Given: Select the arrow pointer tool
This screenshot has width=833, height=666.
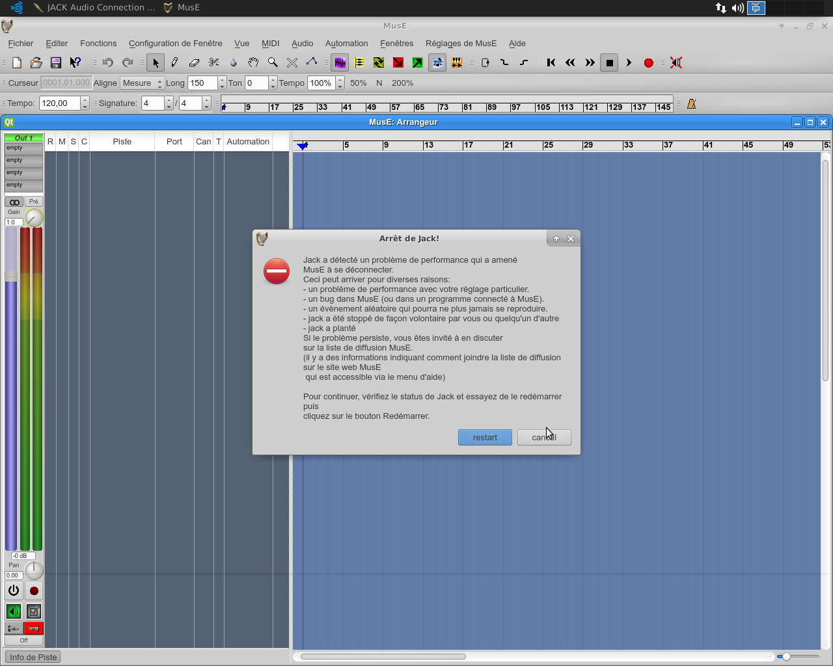Looking at the screenshot, I should [x=155, y=62].
